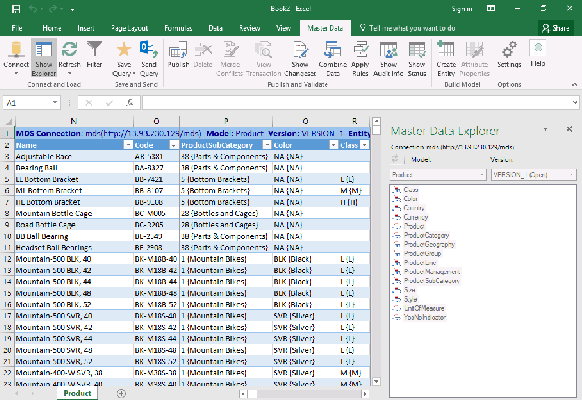The width and height of the screenshot is (582, 400).
Task: Switch to the Home tab
Action: (x=52, y=28)
